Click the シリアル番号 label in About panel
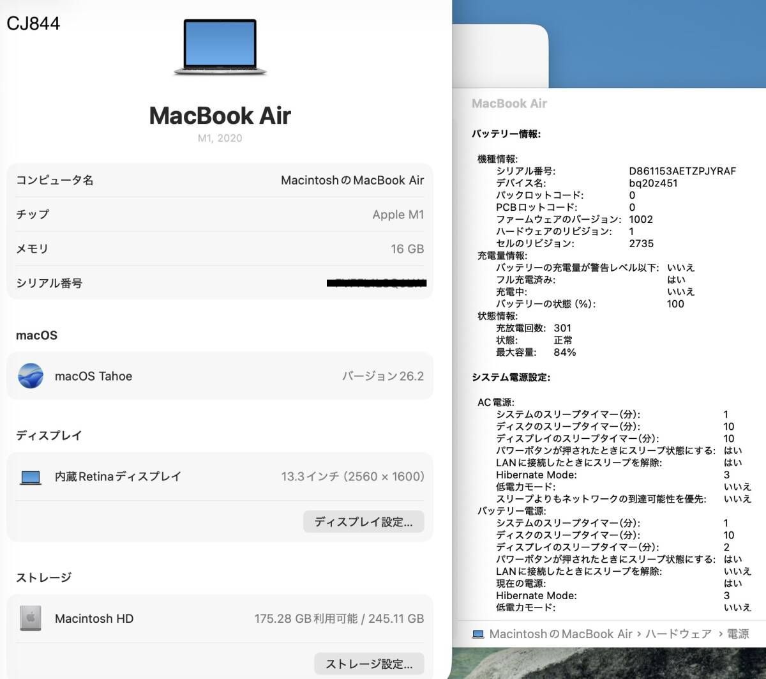This screenshot has width=766, height=679. point(49,283)
